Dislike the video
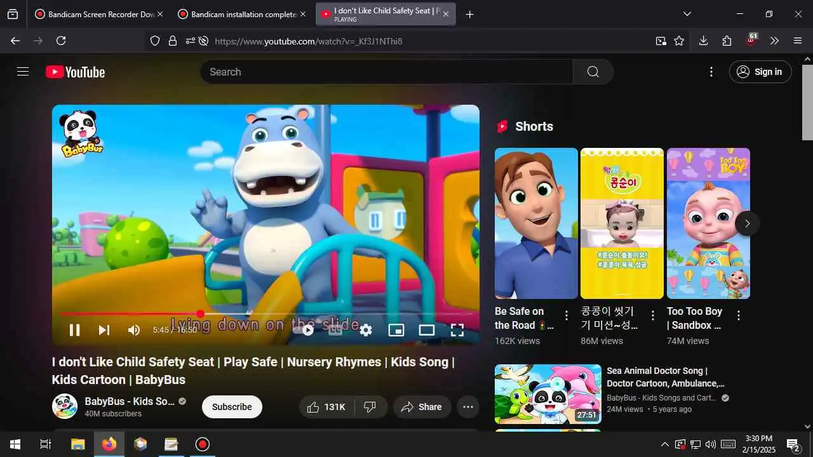 (x=370, y=407)
